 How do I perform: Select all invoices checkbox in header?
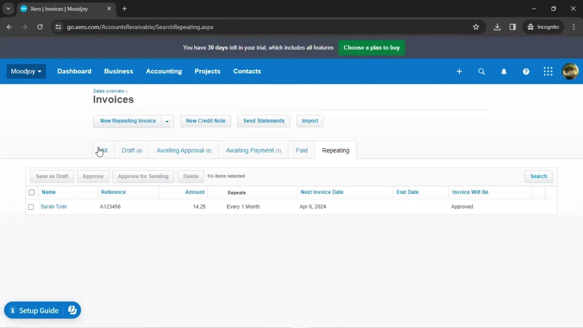pyautogui.click(x=32, y=192)
